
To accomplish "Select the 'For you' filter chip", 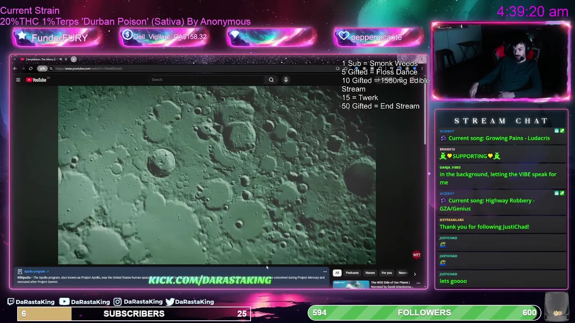I will [387, 273].
